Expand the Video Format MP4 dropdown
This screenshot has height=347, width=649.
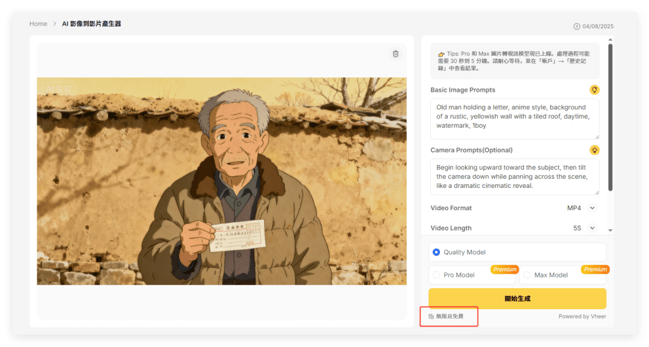(592, 208)
